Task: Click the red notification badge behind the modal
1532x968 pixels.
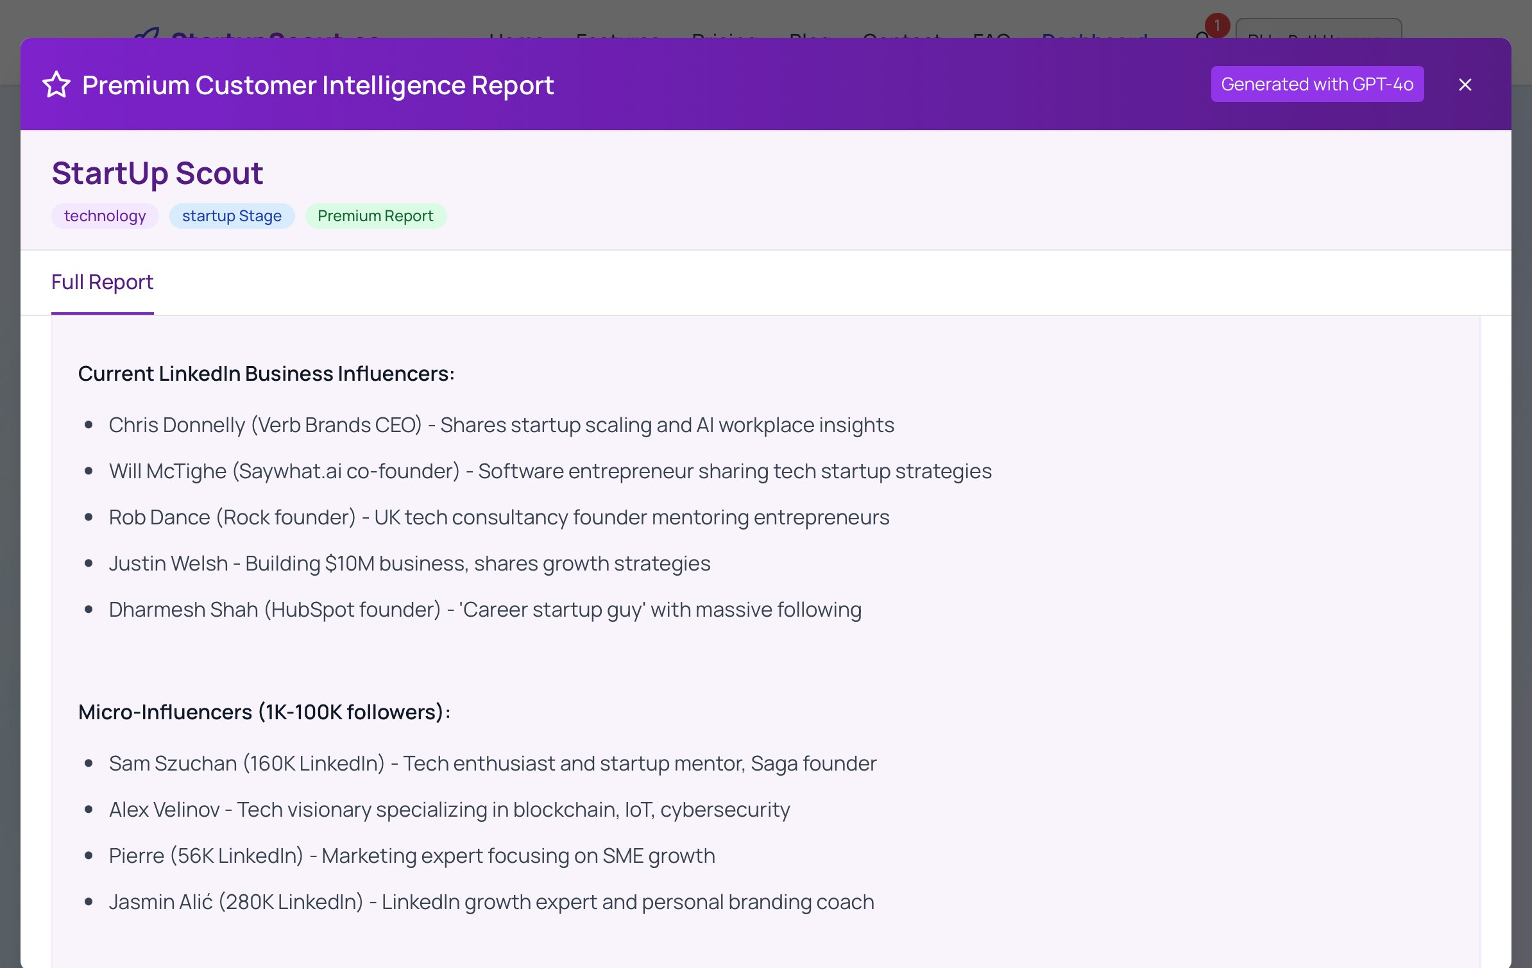Action: [x=1217, y=26]
